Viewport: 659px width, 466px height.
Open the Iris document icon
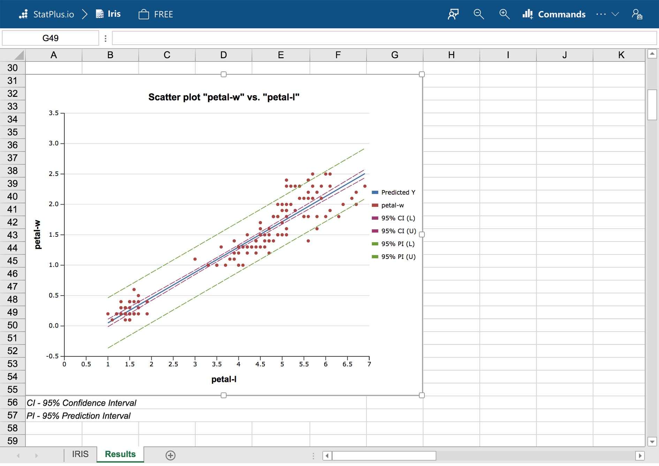coord(100,14)
